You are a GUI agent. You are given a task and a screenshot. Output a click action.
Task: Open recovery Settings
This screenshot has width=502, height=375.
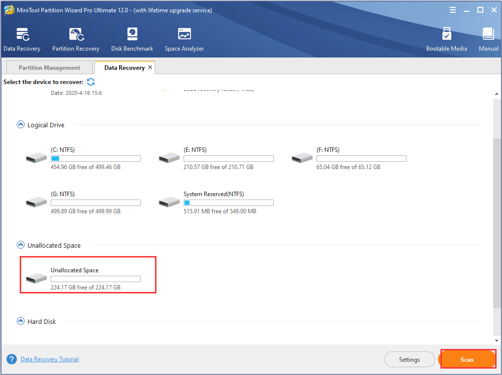(x=409, y=359)
